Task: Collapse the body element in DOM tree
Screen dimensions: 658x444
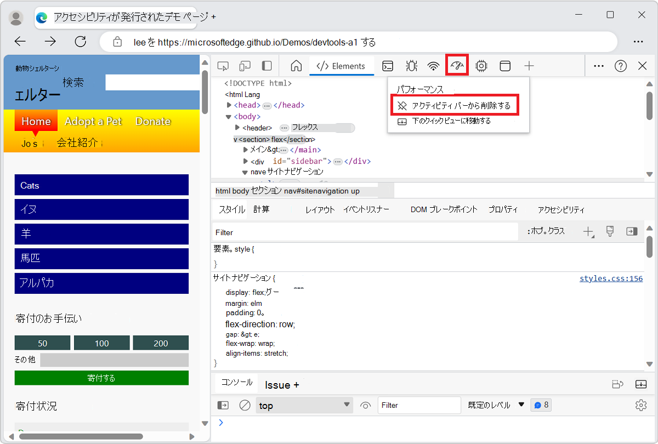Action: pos(228,116)
